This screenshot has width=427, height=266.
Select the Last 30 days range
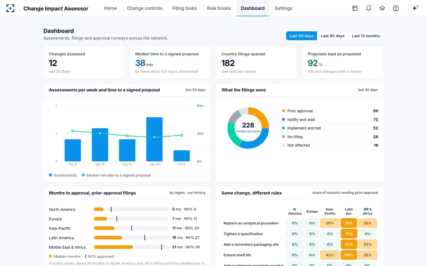click(x=301, y=36)
